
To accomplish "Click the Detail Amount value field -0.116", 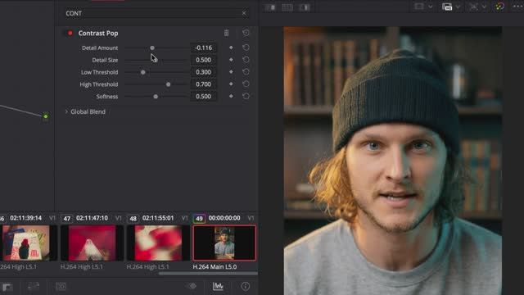I will 204,48.
